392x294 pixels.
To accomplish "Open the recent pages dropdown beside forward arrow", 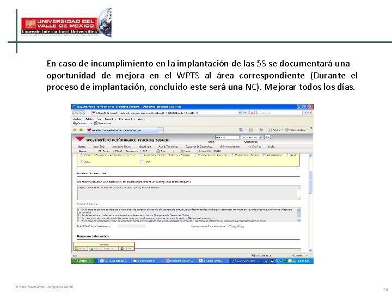I will tap(87, 113).
